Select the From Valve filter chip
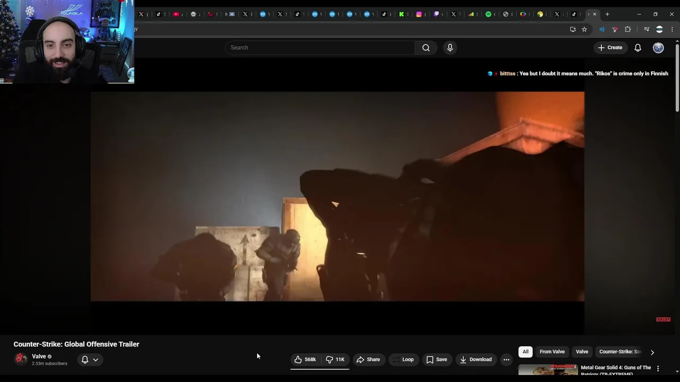This screenshot has height=382, width=680. 552,352
